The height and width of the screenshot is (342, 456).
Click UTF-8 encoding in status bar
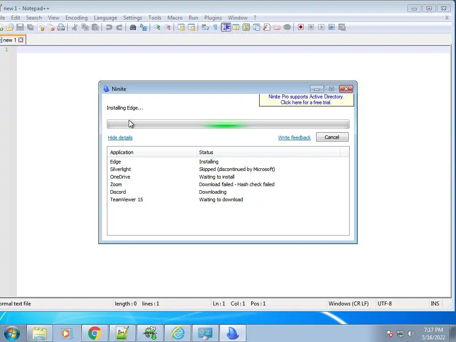(x=384, y=304)
